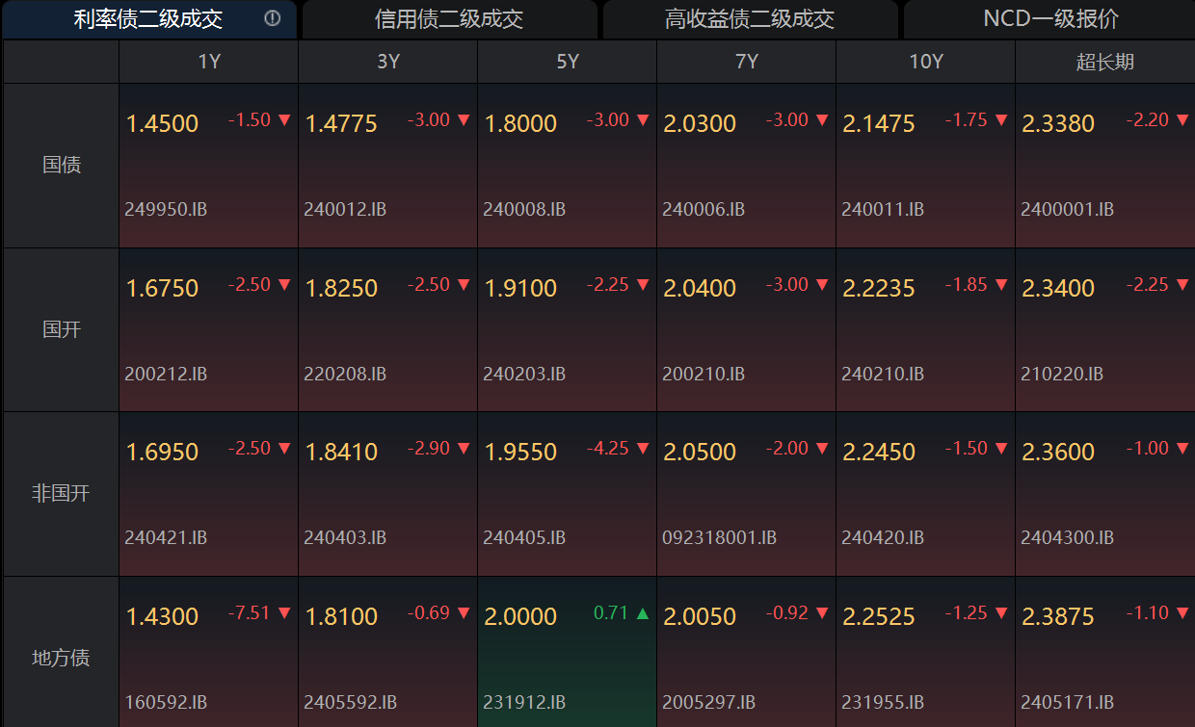Image resolution: width=1195 pixels, height=727 pixels.
Task: Select the 7Y column header
Action: (747, 62)
